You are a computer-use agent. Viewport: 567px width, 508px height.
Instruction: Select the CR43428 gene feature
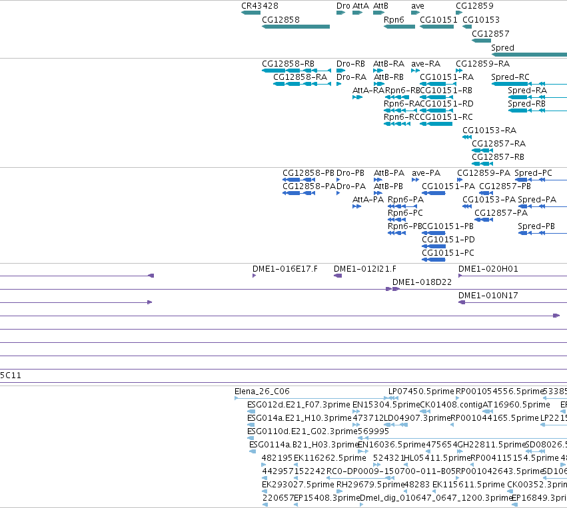(251, 13)
